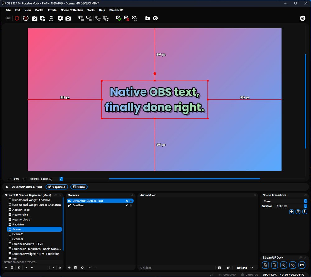Open the StreamUP menu
The height and width of the screenshot is (277, 311).
tap(116, 10)
